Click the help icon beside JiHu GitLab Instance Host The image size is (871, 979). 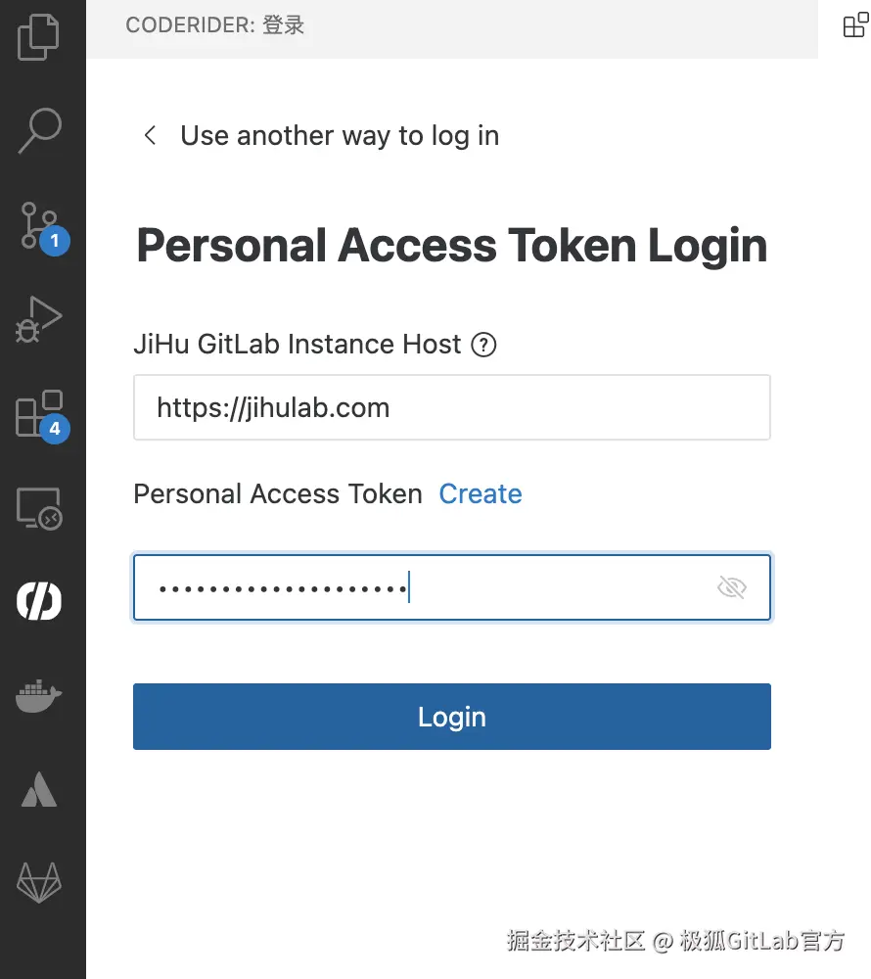pyautogui.click(x=483, y=345)
